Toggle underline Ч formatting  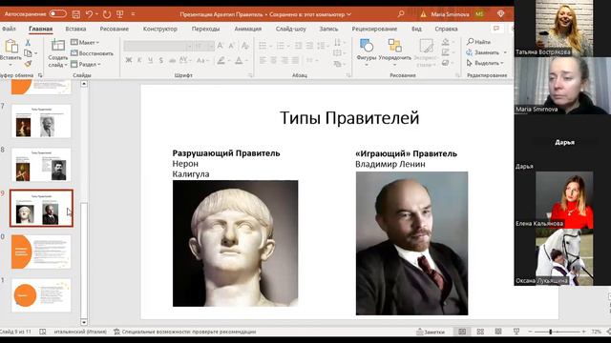point(150,61)
